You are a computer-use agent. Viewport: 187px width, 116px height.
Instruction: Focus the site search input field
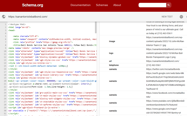(152, 5)
